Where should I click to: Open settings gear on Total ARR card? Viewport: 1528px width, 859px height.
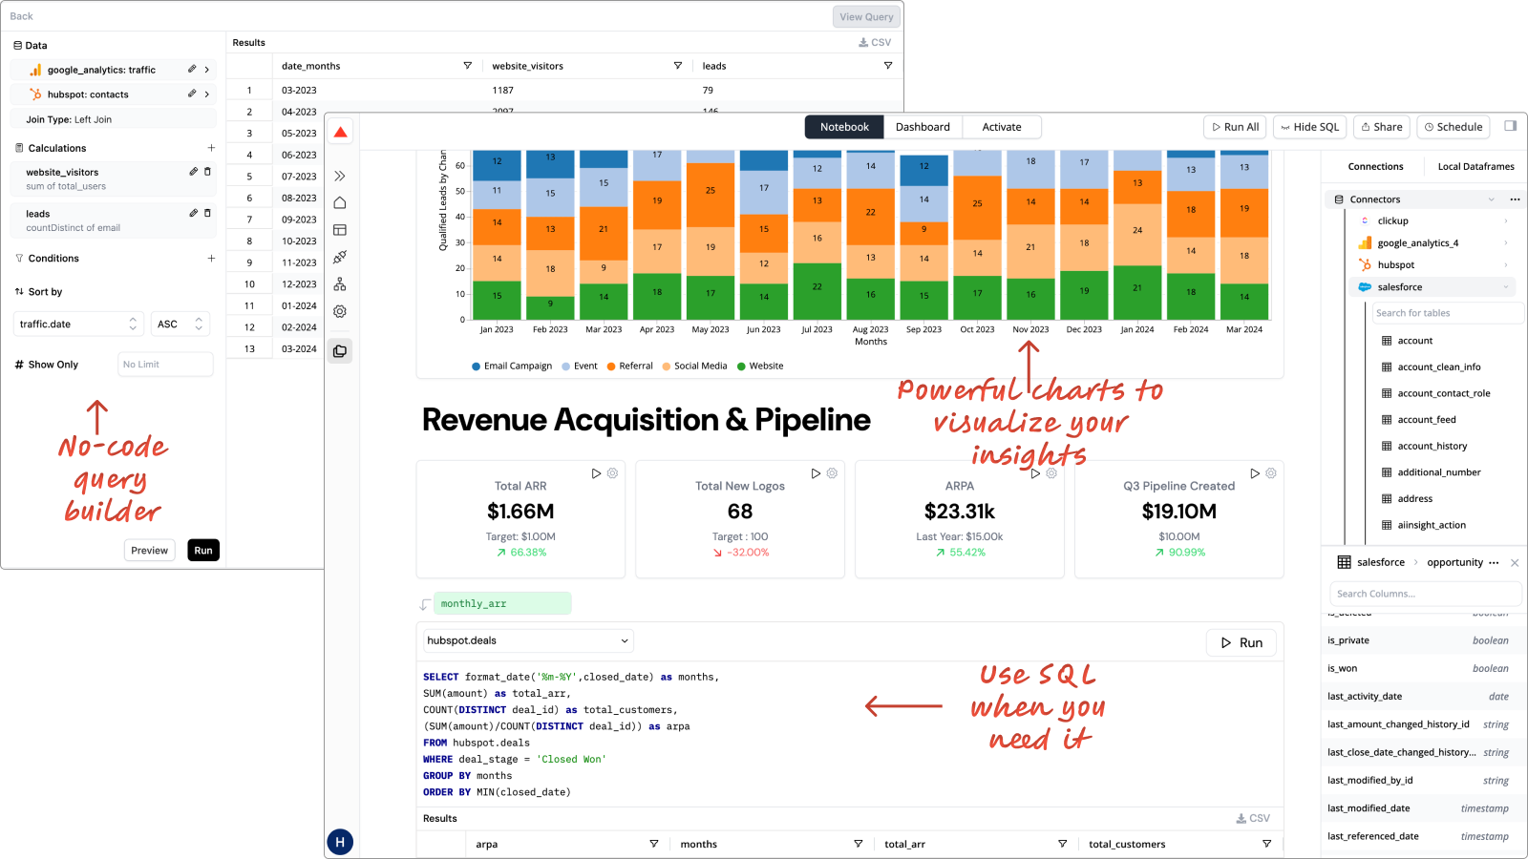point(613,473)
